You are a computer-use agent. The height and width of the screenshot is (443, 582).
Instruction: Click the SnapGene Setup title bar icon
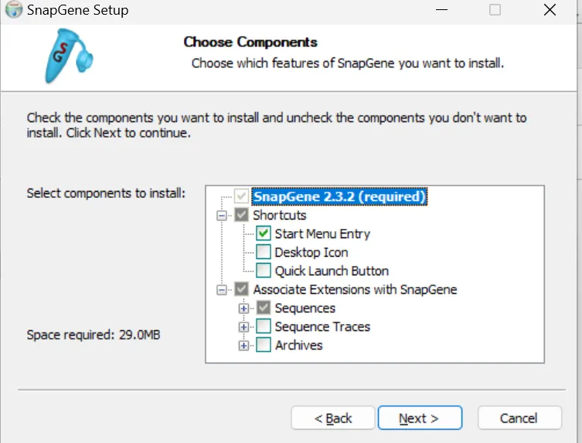pyautogui.click(x=13, y=10)
